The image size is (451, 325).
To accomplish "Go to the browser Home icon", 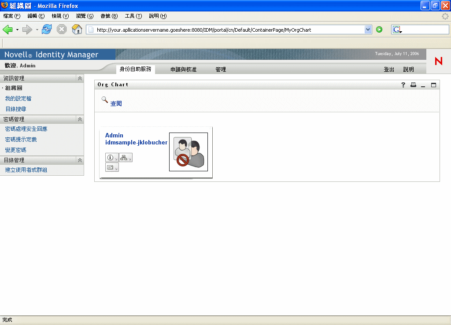I will click(77, 30).
